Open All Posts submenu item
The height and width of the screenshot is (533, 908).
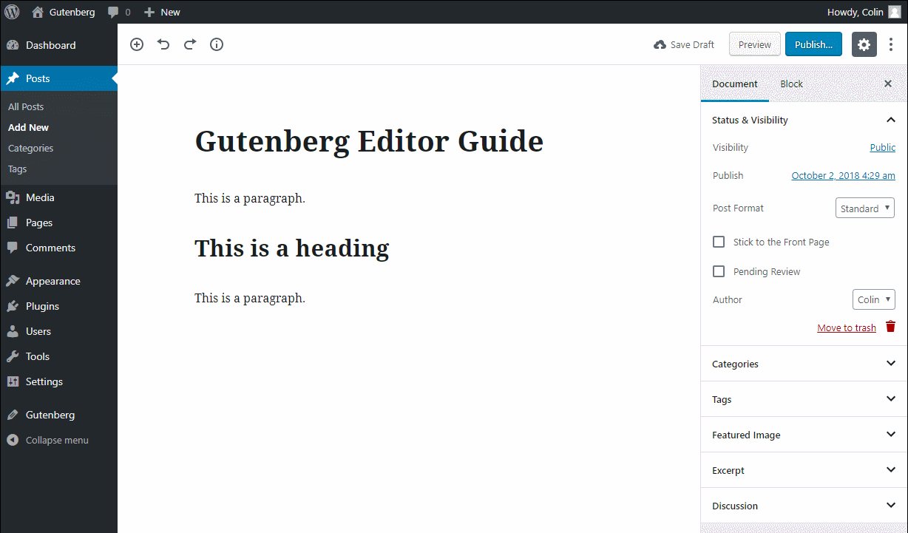(26, 106)
